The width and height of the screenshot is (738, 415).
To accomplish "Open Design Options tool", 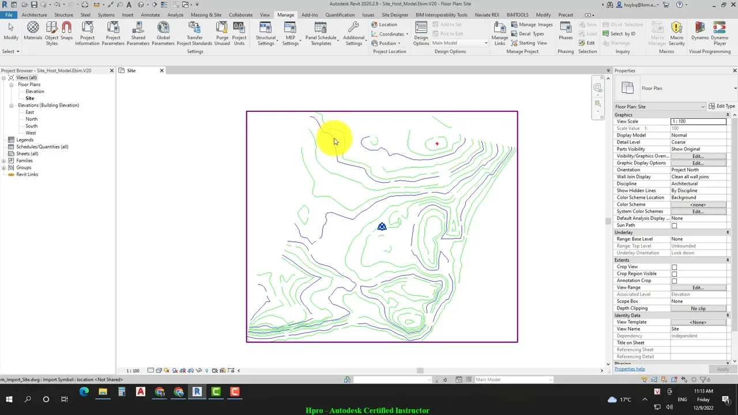I will 421,33.
